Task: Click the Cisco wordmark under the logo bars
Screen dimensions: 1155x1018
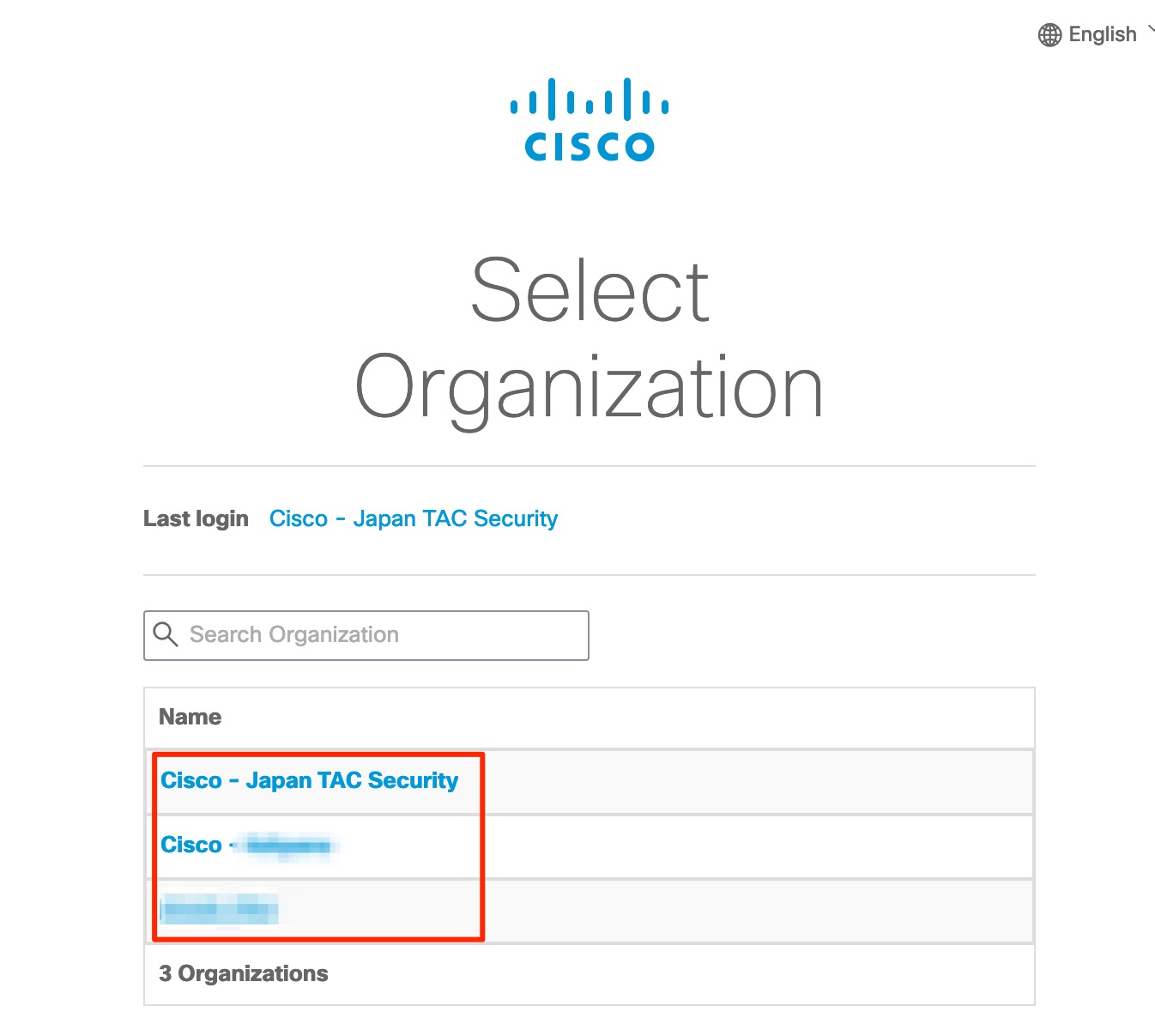Action: pyautogui.click(x=588, y=148)
